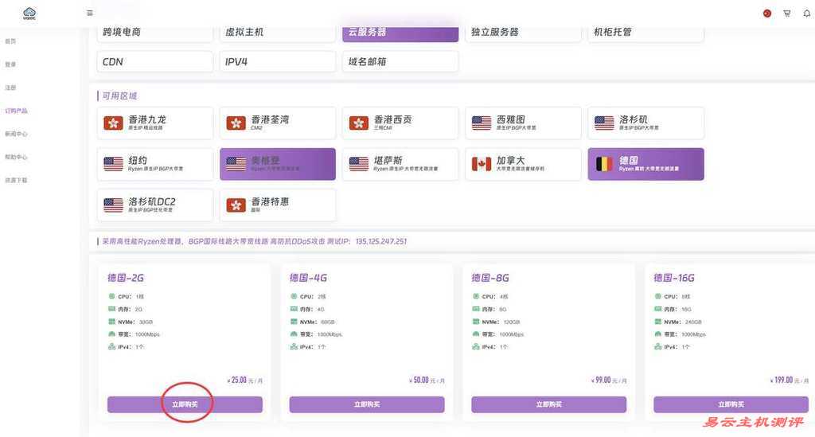The image size is (815, 437).
Task: Click the 德国-2G plan title
Action: tap(126, 278)
